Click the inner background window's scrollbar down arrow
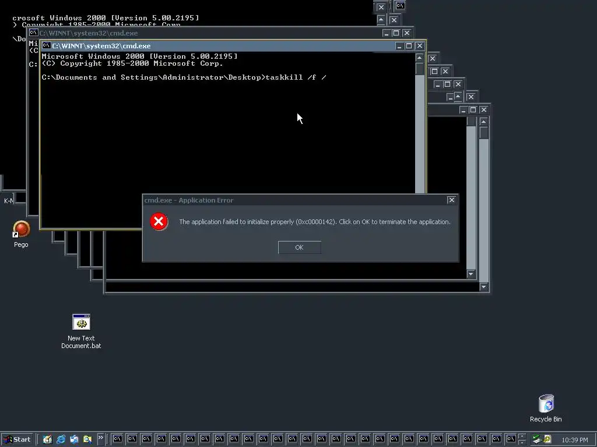Image resolution: width=597 pixels, height=447 pixels. [x=471, y=274]
